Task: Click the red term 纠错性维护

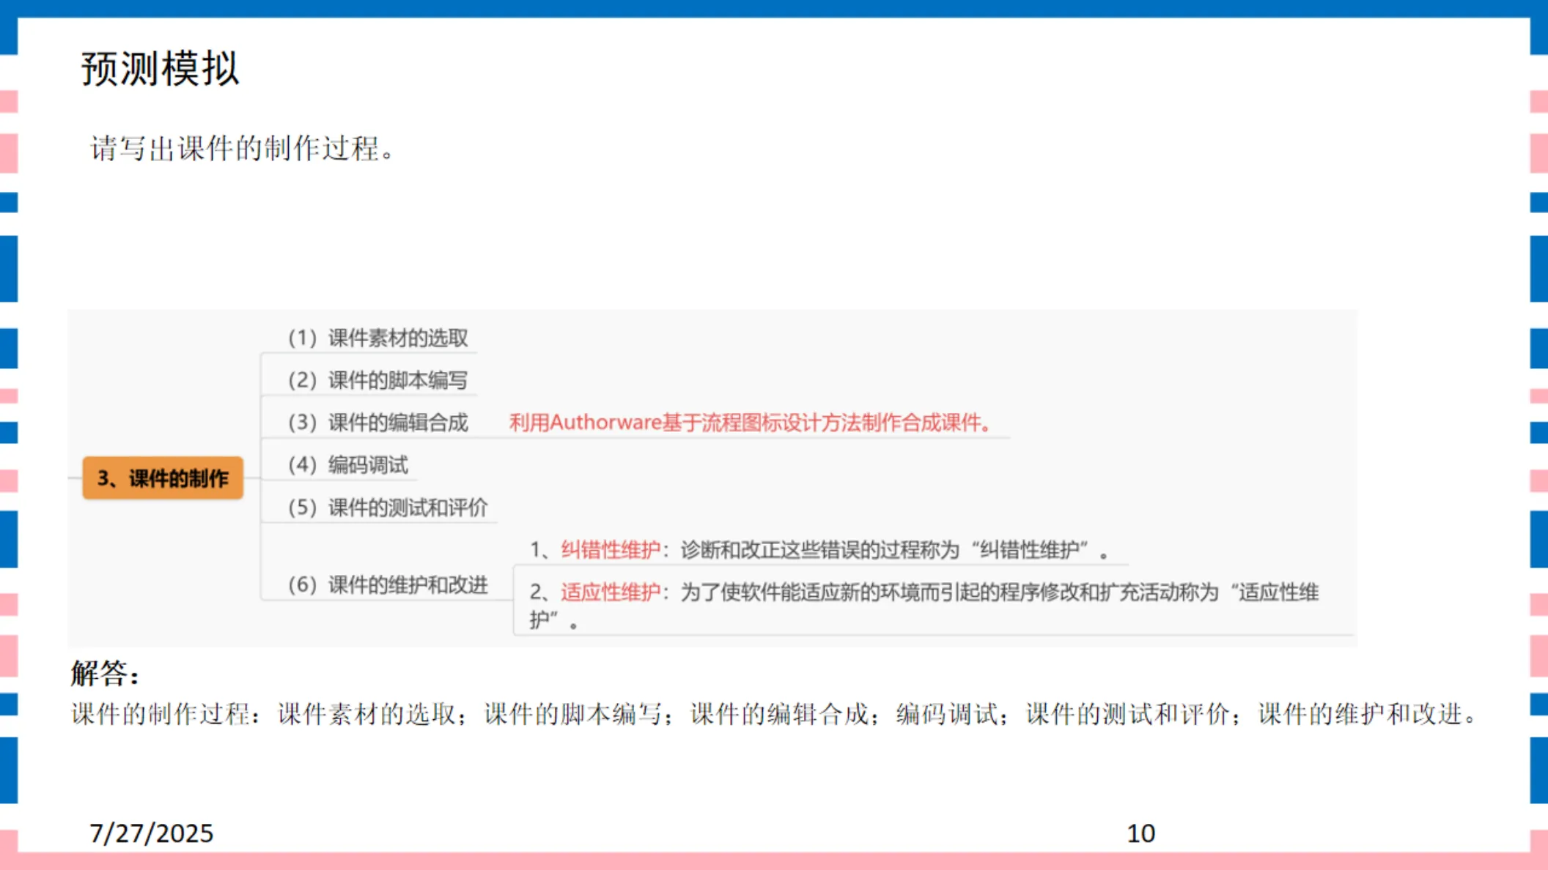Action: 611,550
